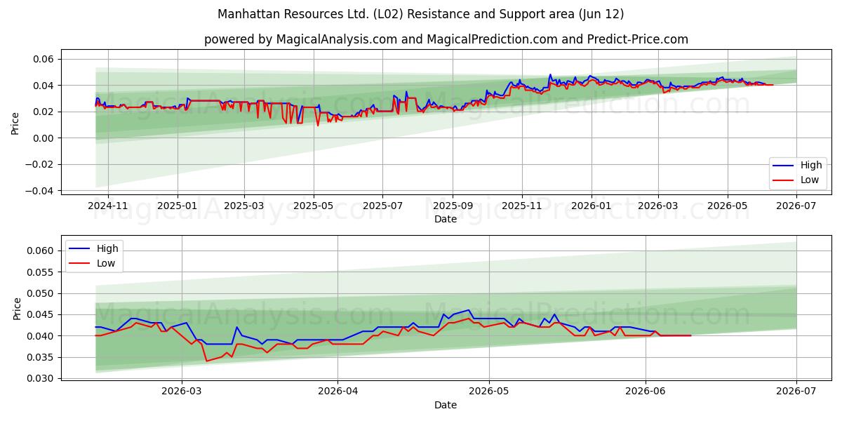Click the '2026-06' tick label in bottom chart
The height and width of the screenshot is (421, 842).
[x=646, y=392]
